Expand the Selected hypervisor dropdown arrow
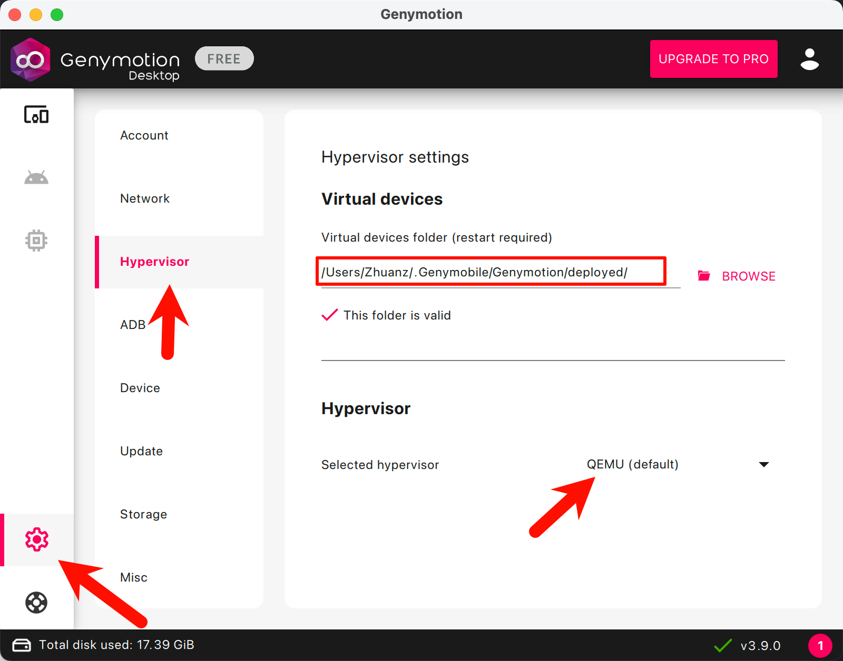This screenshot has height=661, width=843. pos(763,464)
